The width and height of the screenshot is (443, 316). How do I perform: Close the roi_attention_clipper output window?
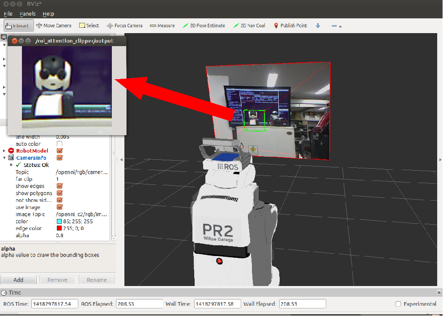point(15,41)
